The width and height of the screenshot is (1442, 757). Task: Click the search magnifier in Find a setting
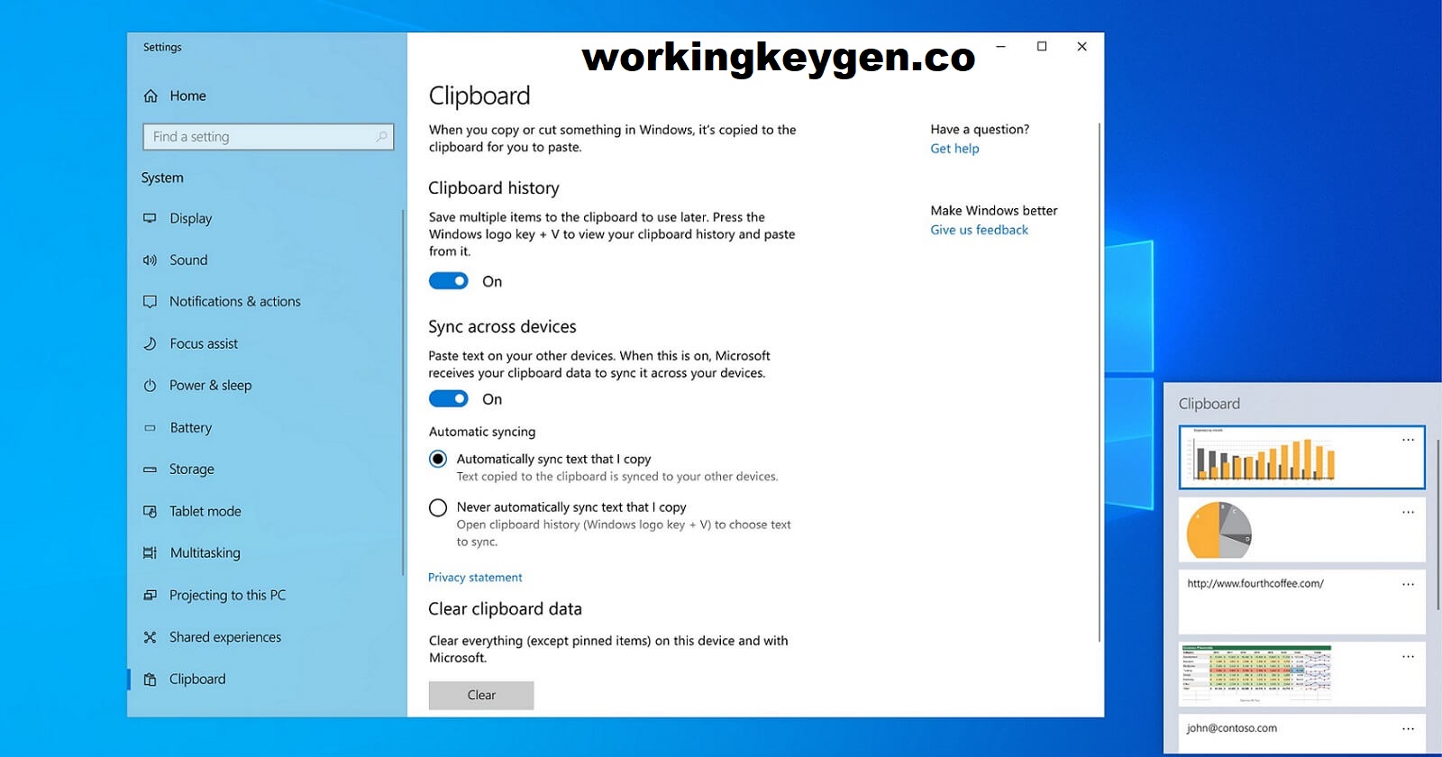point(381,137)
